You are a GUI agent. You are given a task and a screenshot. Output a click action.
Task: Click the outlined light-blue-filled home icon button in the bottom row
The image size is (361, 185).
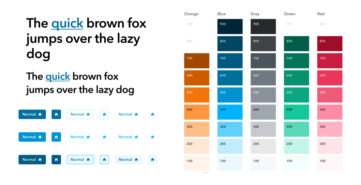coord(104,160)
